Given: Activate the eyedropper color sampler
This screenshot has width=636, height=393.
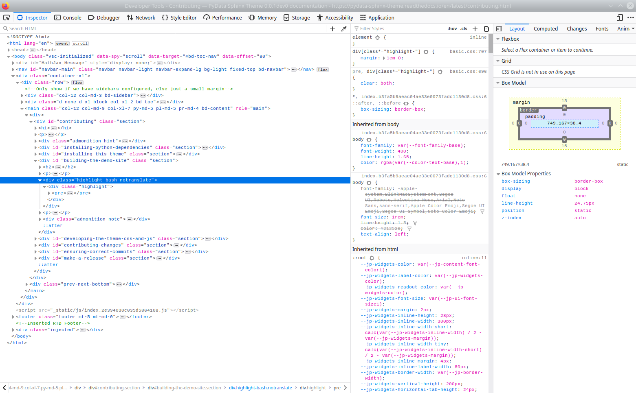Looking at the screenshot, I should pos(343,28).
